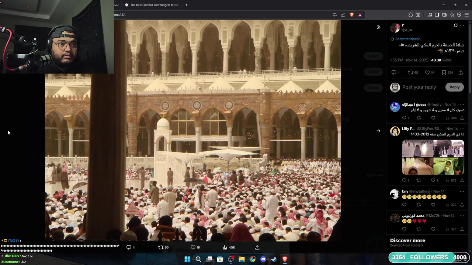Bookmark the post showing 134

[447, 73]
